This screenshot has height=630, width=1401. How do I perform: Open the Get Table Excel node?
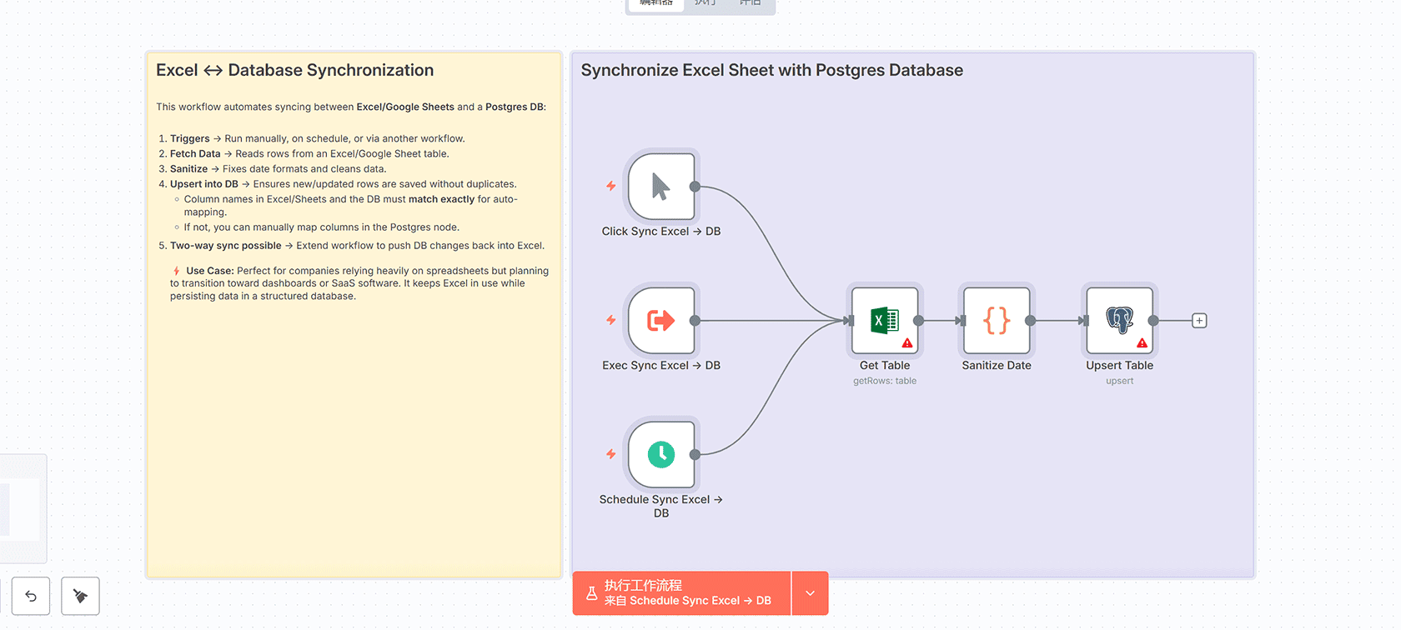pos(884,321)
